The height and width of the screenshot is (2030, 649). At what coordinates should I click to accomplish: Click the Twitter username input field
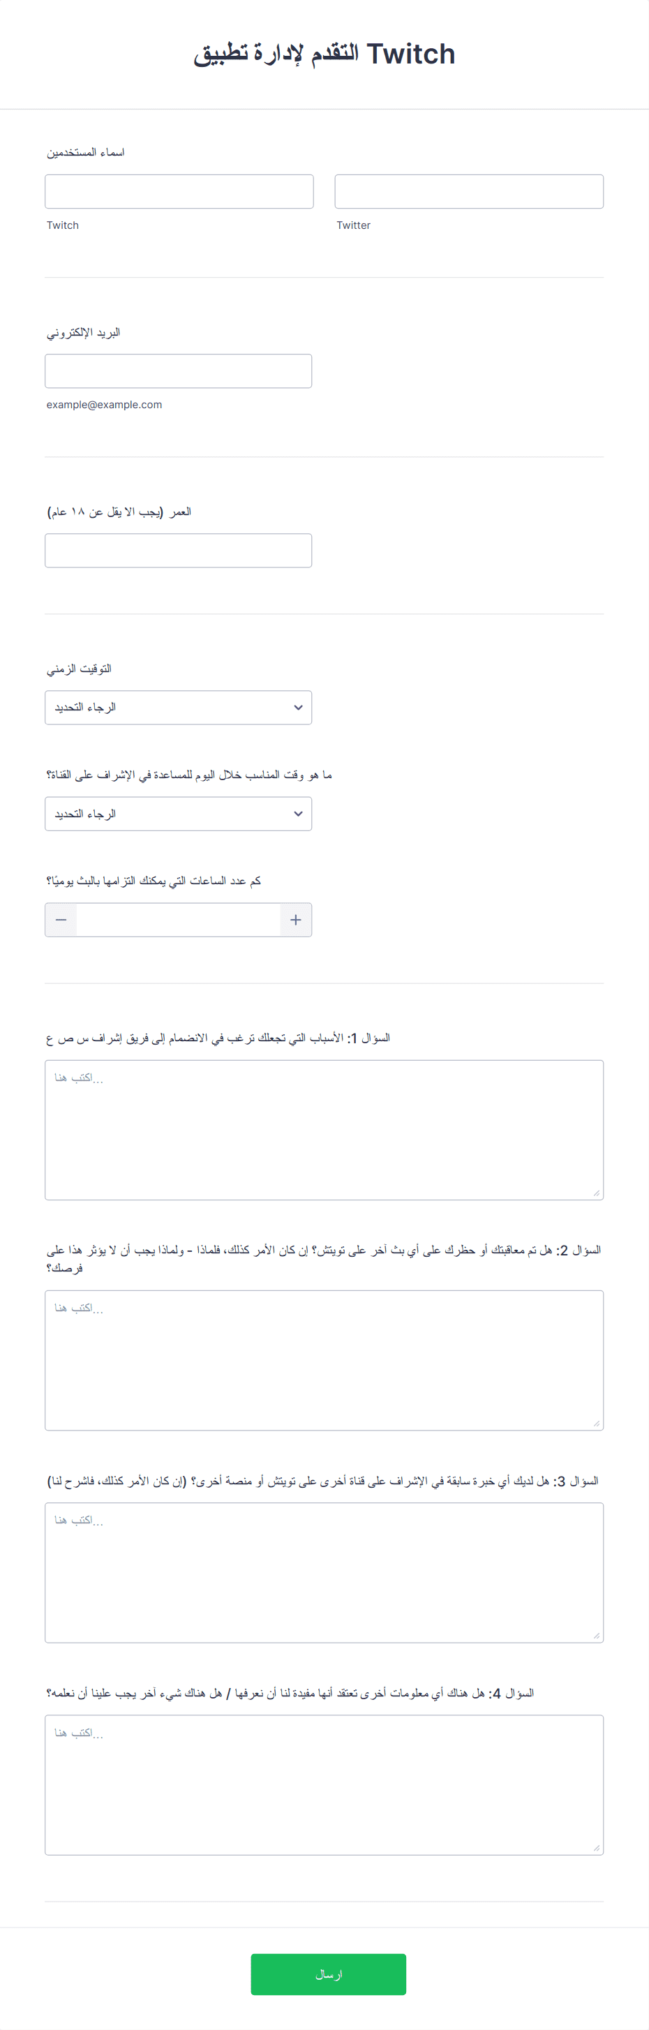coord(469,191)
